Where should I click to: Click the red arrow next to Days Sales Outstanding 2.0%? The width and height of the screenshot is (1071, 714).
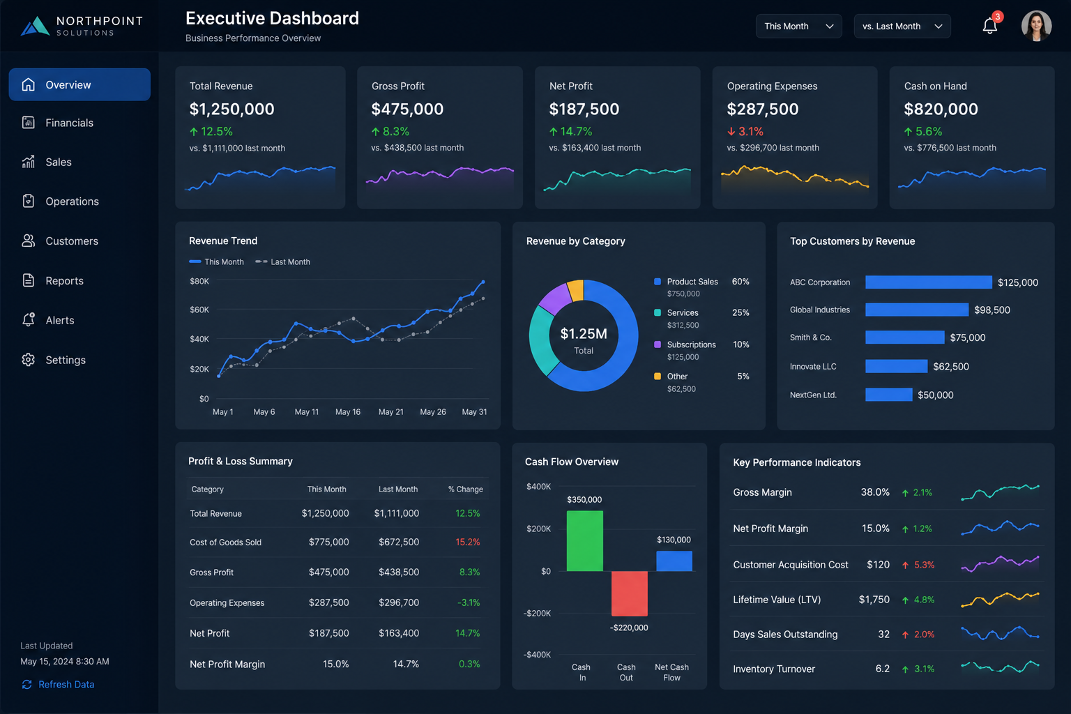905,635
